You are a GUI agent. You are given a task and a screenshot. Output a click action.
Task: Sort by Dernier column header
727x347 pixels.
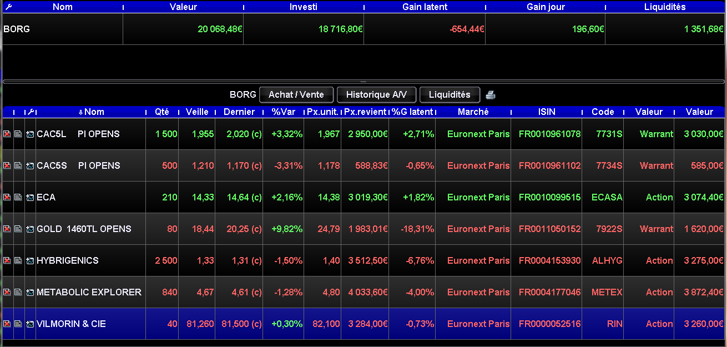click(x=239, y=112)
